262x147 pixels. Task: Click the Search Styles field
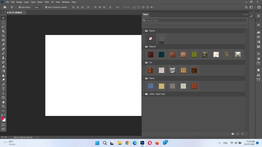pos(196,20)
